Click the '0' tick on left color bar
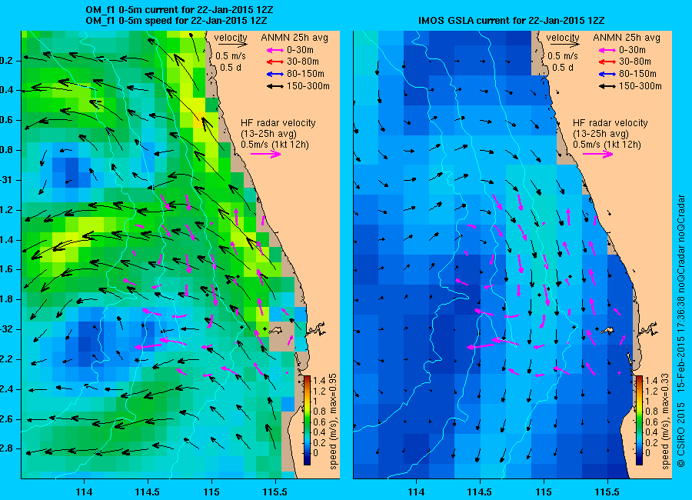The height and width of the screenshot is (500, 692). (x=315, y=453)
